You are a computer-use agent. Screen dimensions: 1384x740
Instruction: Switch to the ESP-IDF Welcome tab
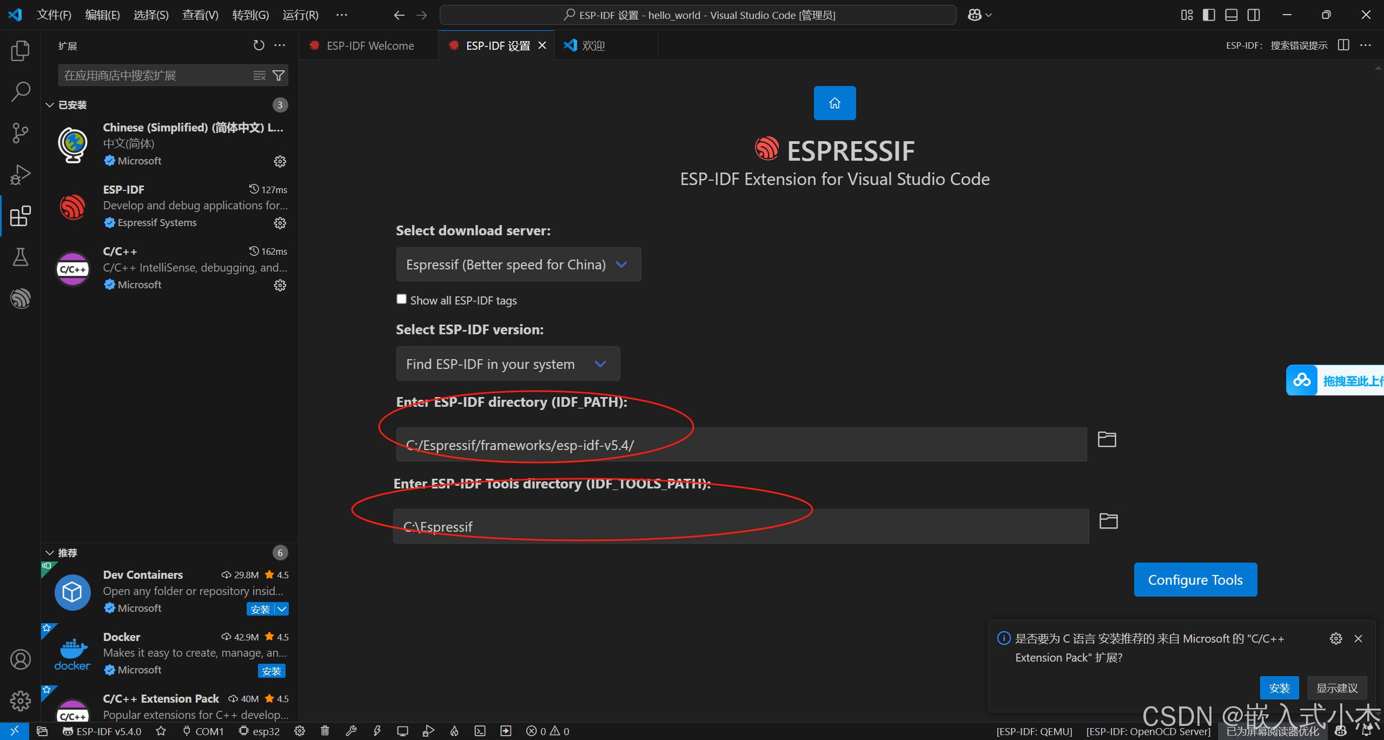coord(369,45)
